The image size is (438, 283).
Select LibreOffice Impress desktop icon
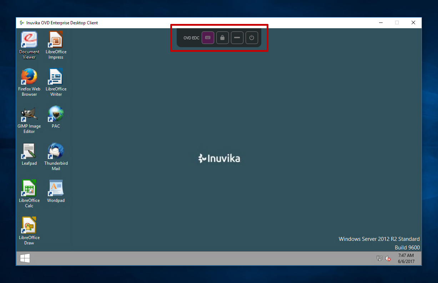pos(56,40)
